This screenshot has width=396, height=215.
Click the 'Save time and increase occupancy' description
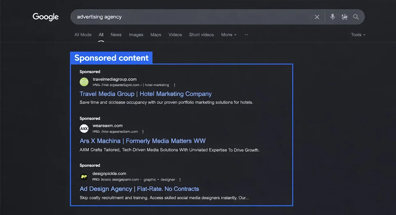pyautogui.click(x=166, y=102)
